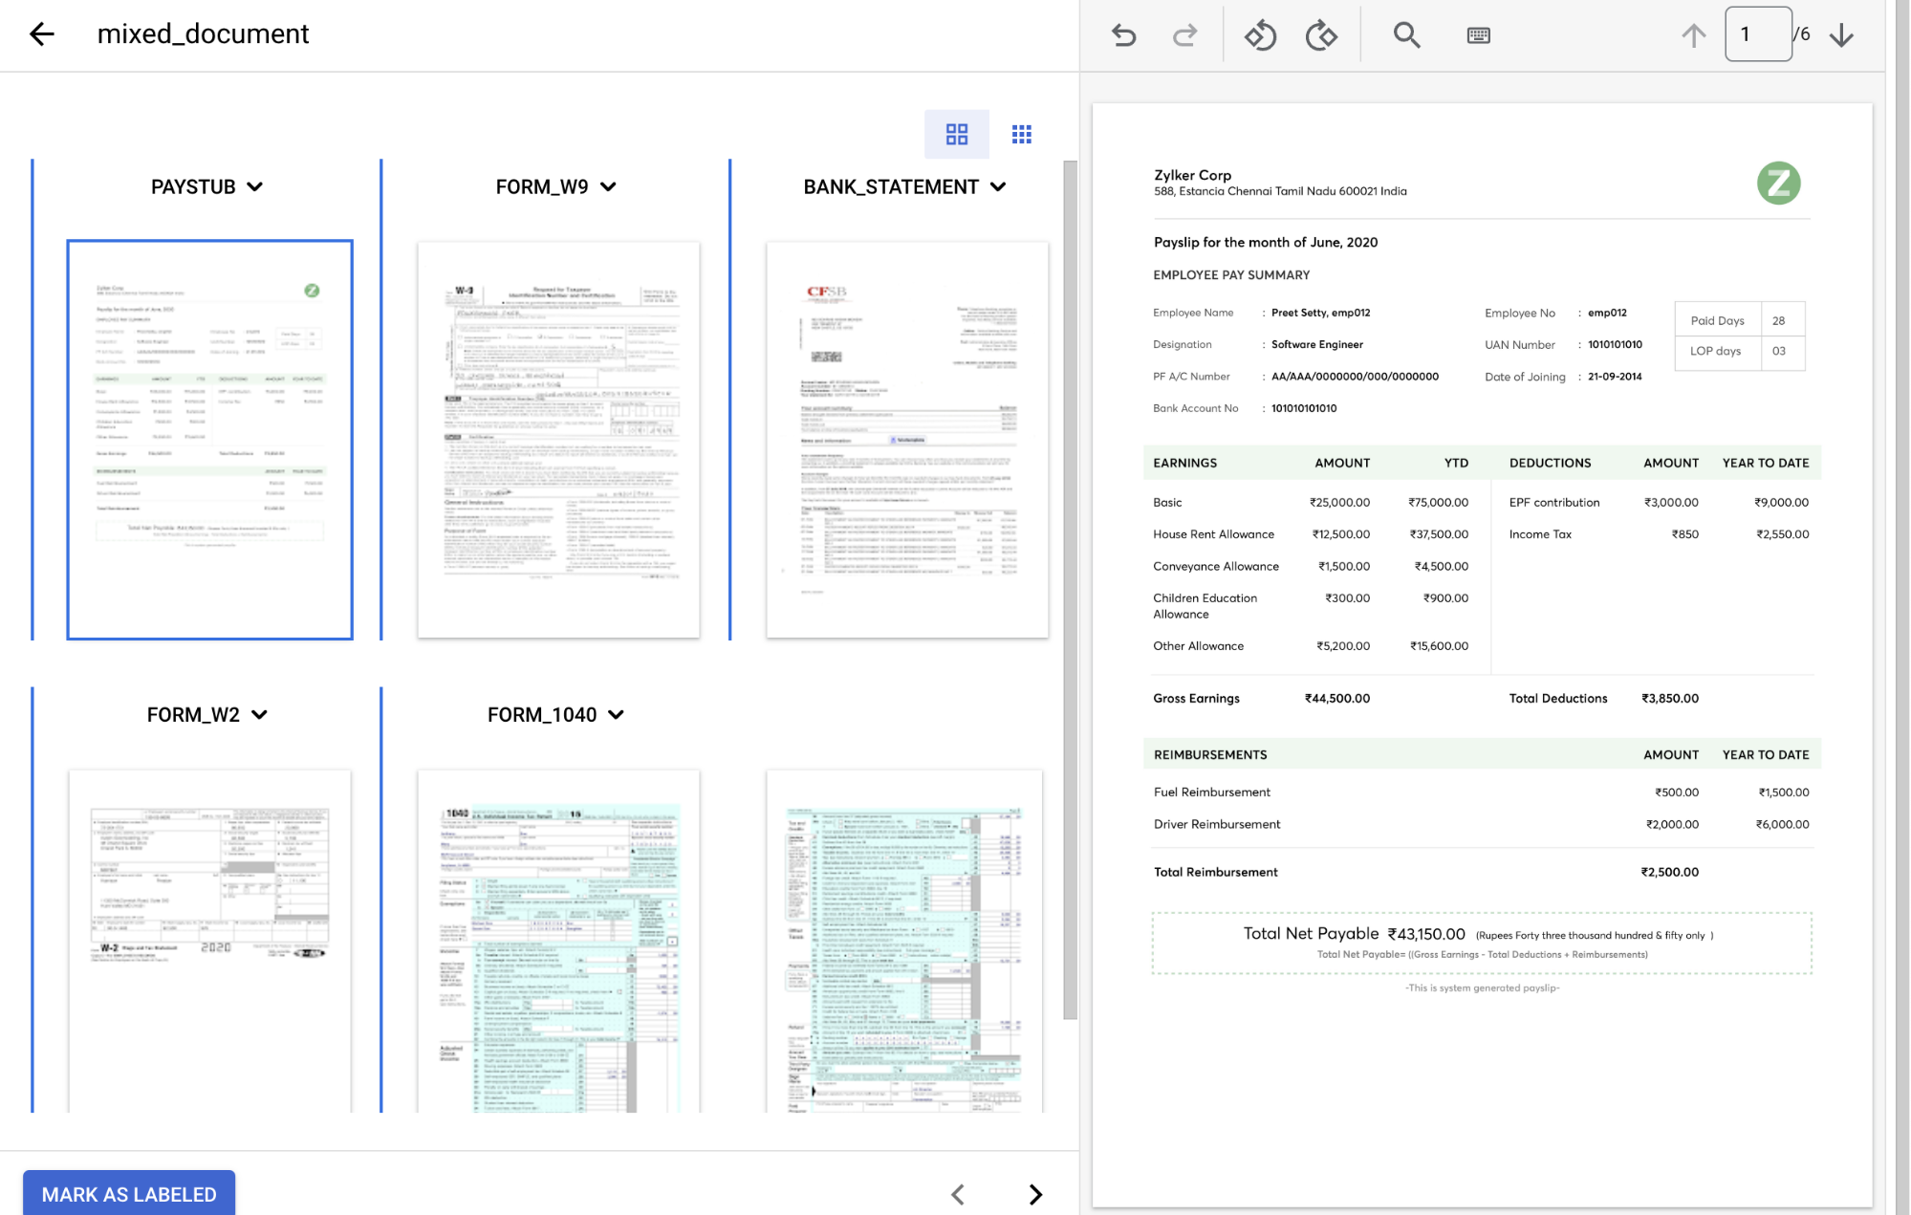Image resolution: width=1911 pixels, height=1215 pixels.
Task: Expand the PAYSTUB label dropdown
Action: pos(254,187)
